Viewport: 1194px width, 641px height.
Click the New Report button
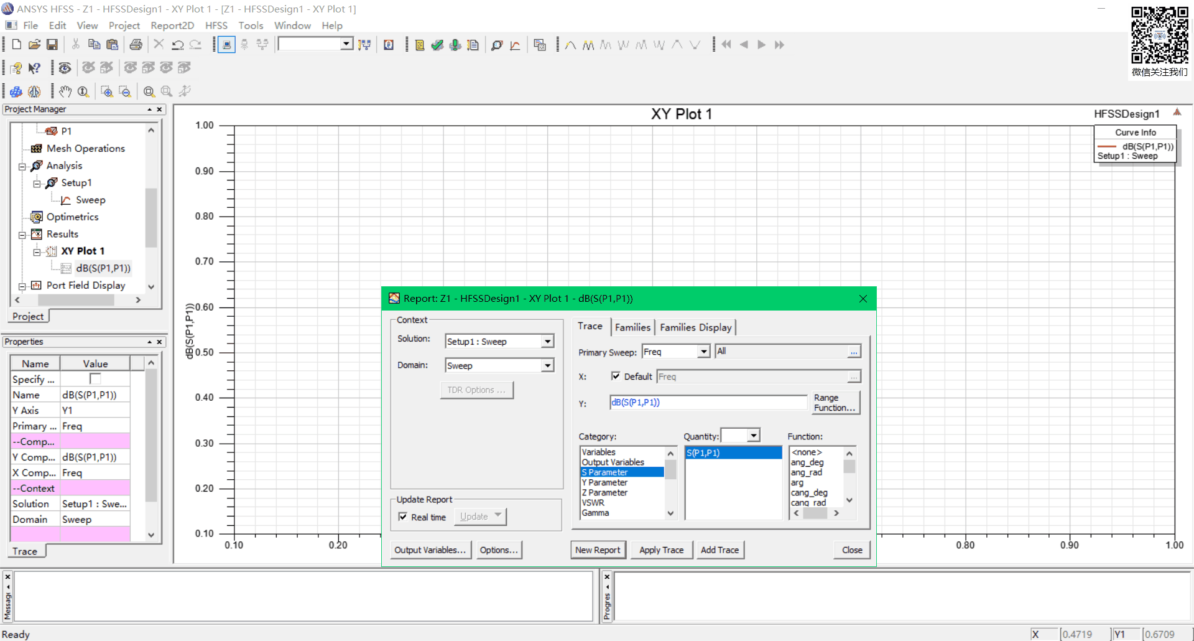pyautogui.click(x=598, y=550)
